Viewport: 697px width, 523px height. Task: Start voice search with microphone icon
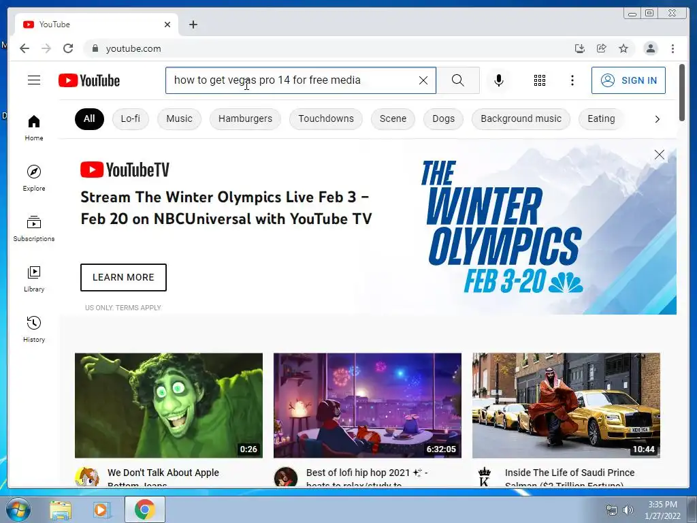(499, 80)
